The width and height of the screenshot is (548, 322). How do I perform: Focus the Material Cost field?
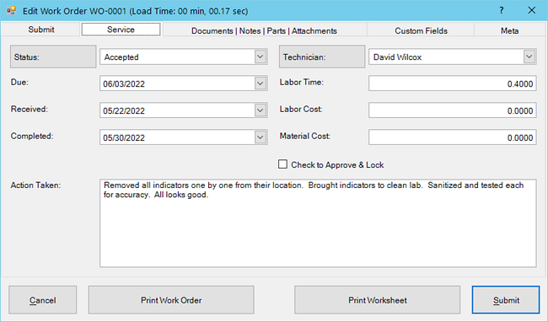click(453, 137)
